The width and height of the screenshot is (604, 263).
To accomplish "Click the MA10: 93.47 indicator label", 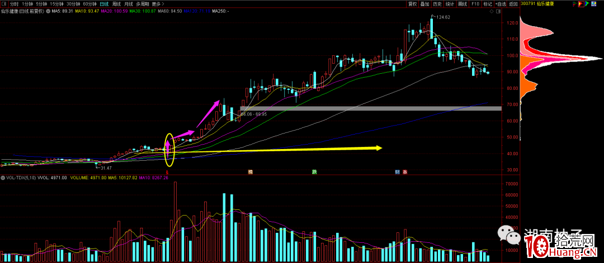I will tap(87, 11).
